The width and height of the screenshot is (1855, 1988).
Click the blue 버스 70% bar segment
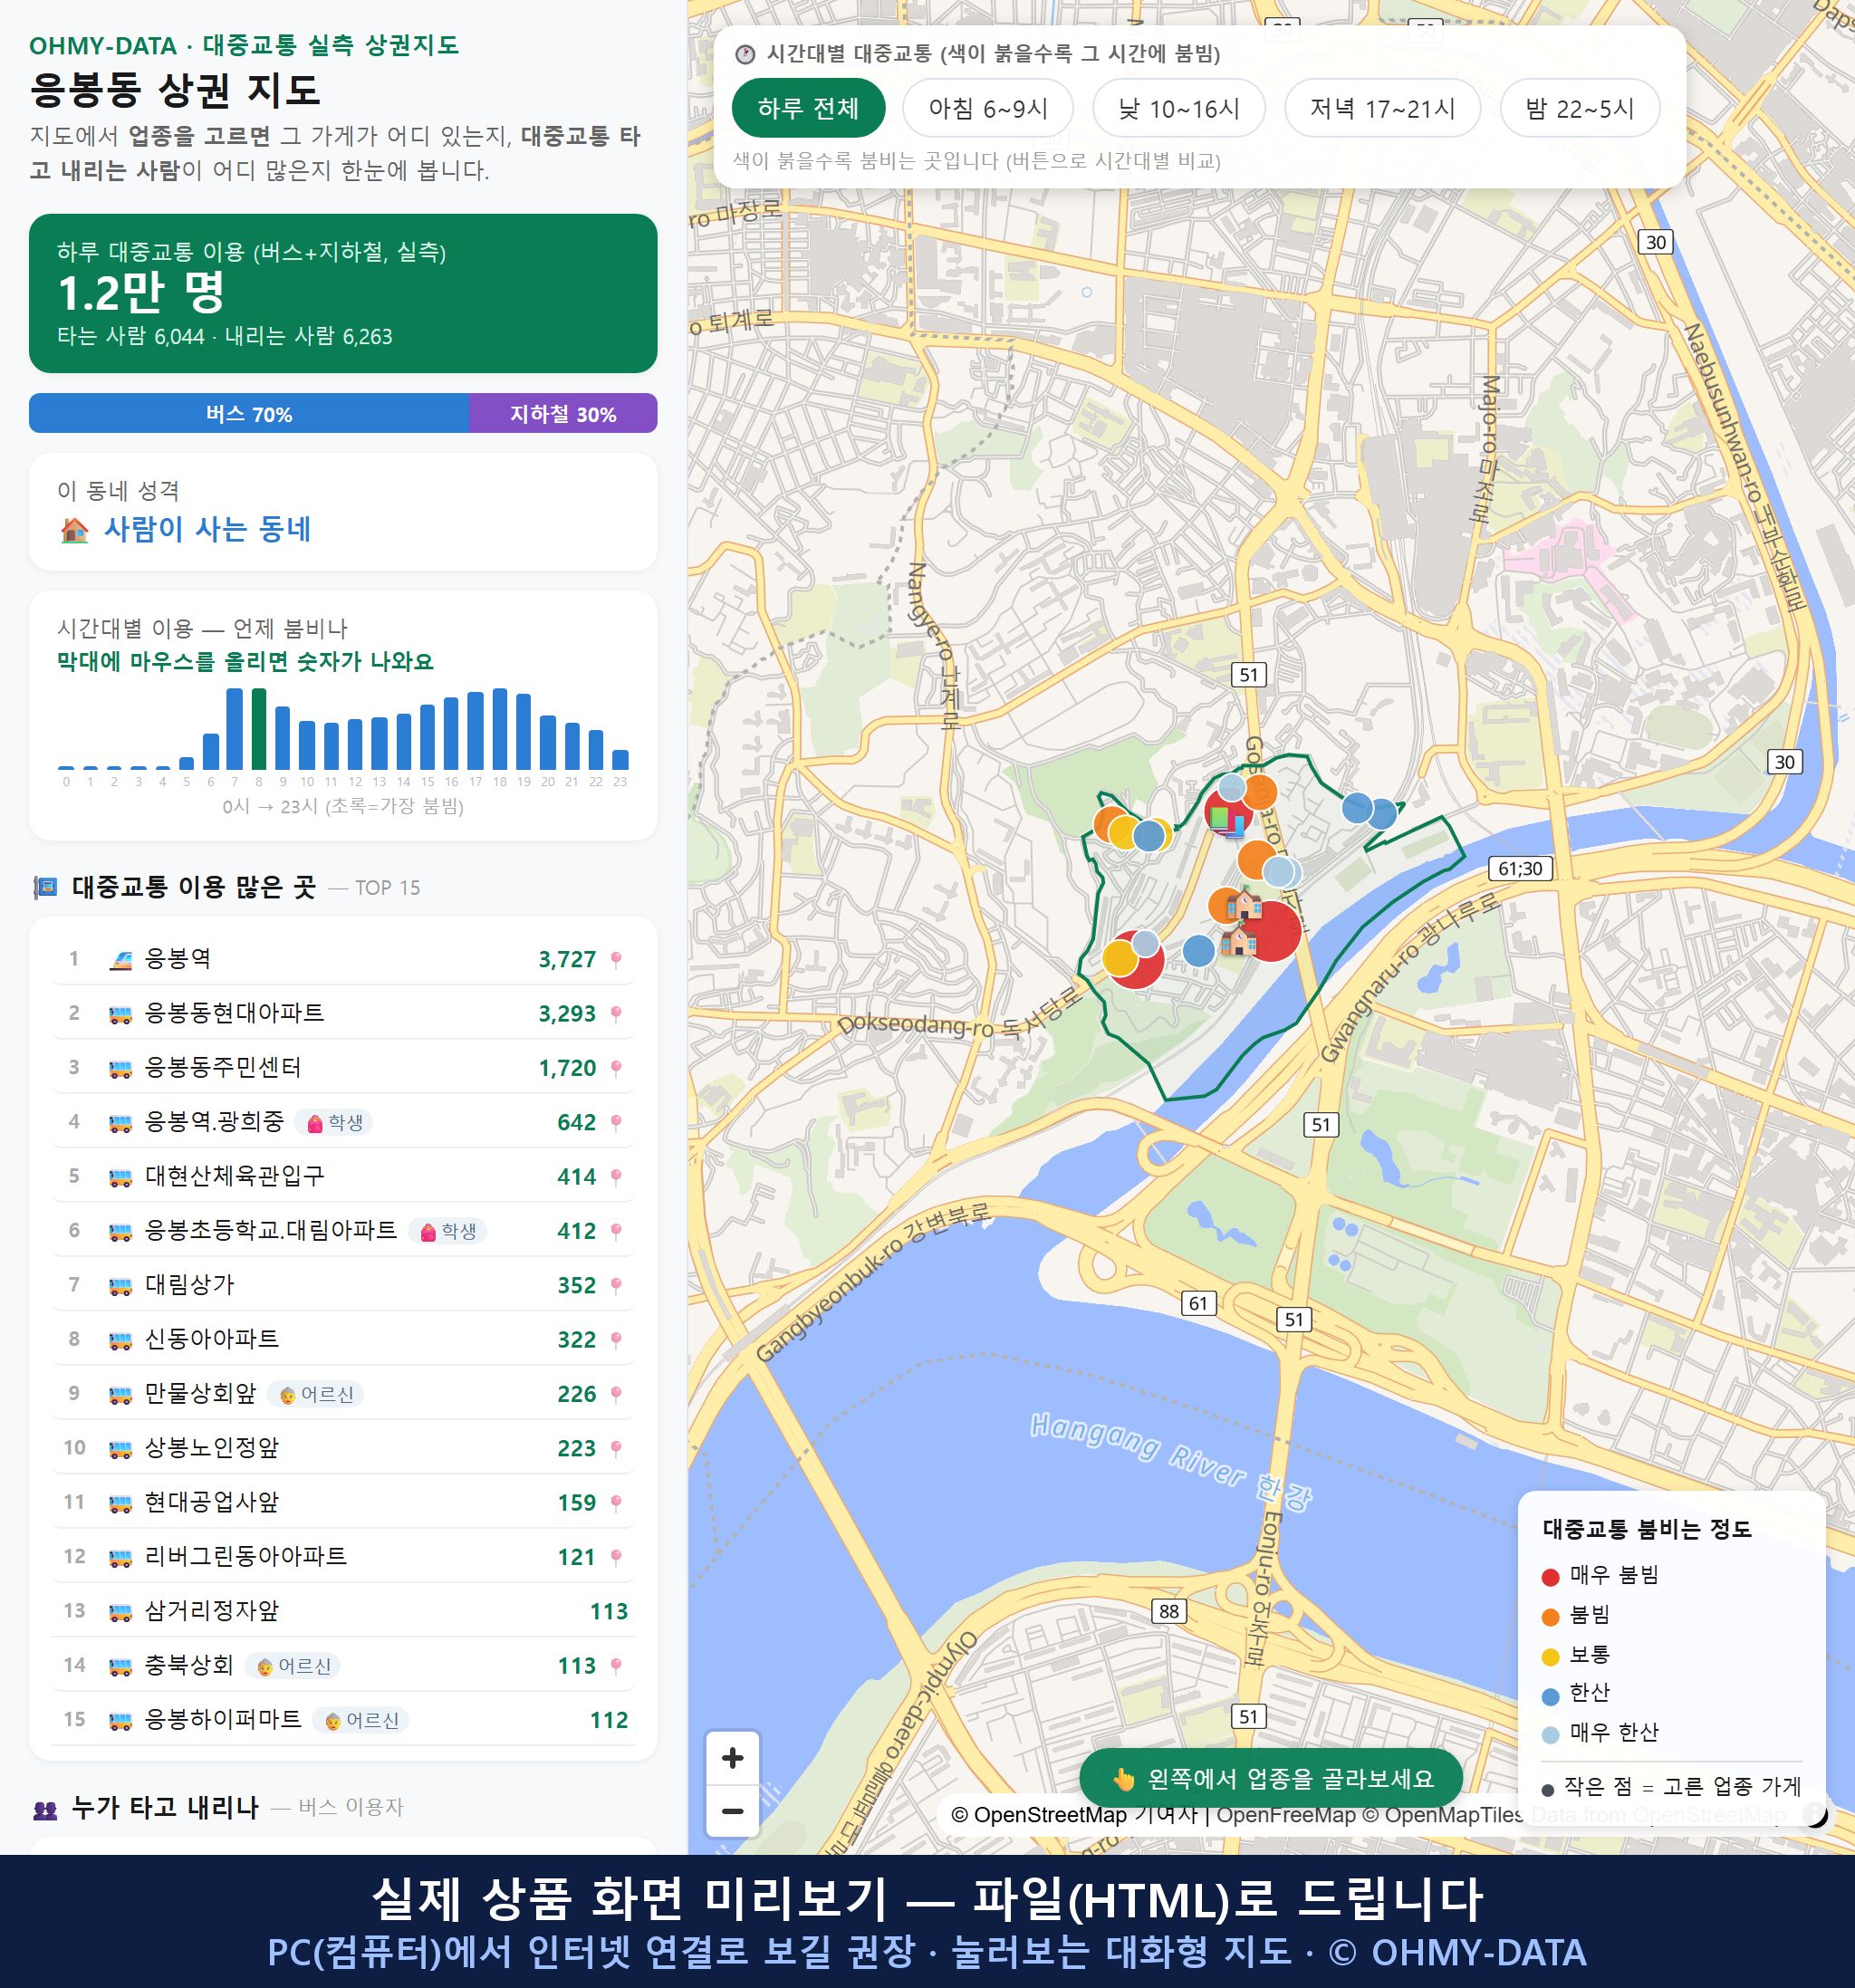click(249, 414)
